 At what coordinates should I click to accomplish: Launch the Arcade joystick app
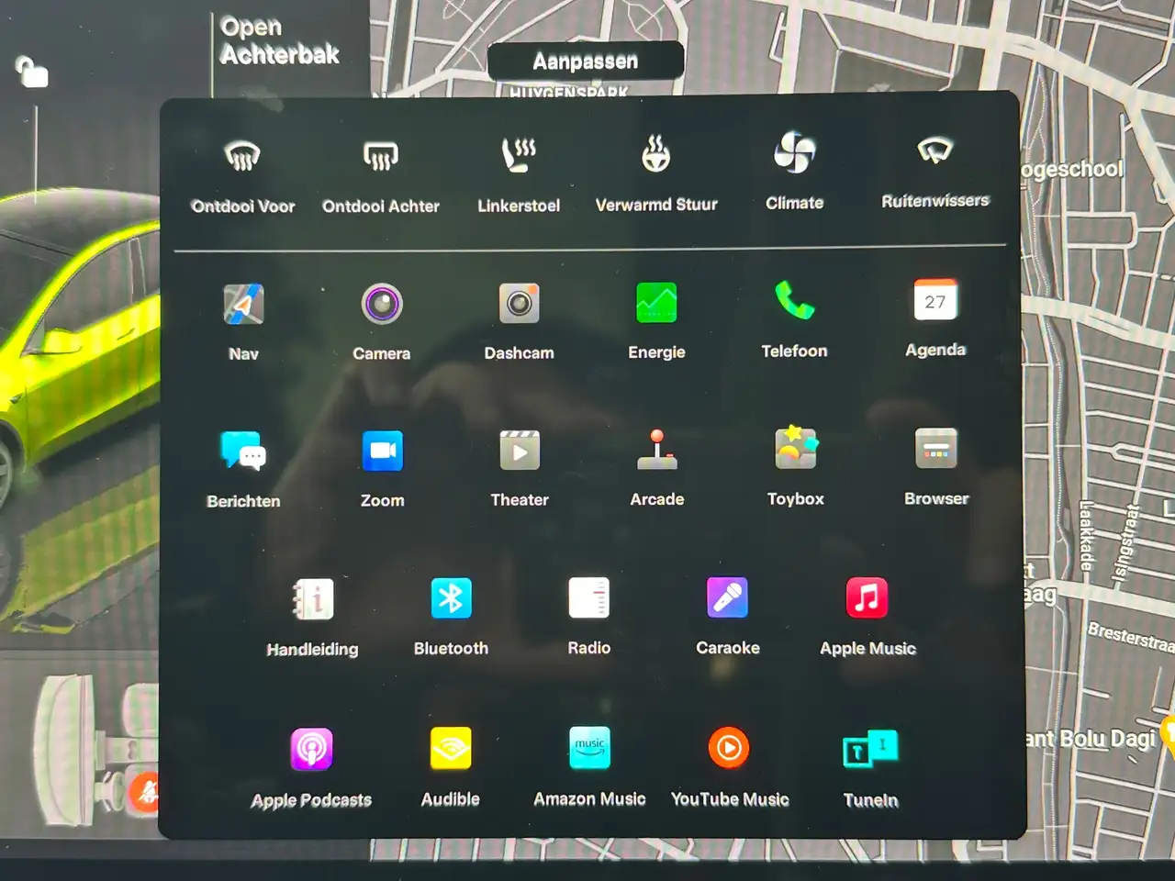click(x=657, y=451)
